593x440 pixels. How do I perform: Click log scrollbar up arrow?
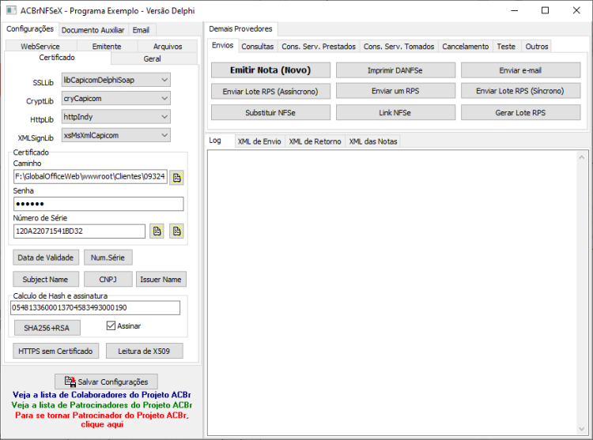point(582,156)
